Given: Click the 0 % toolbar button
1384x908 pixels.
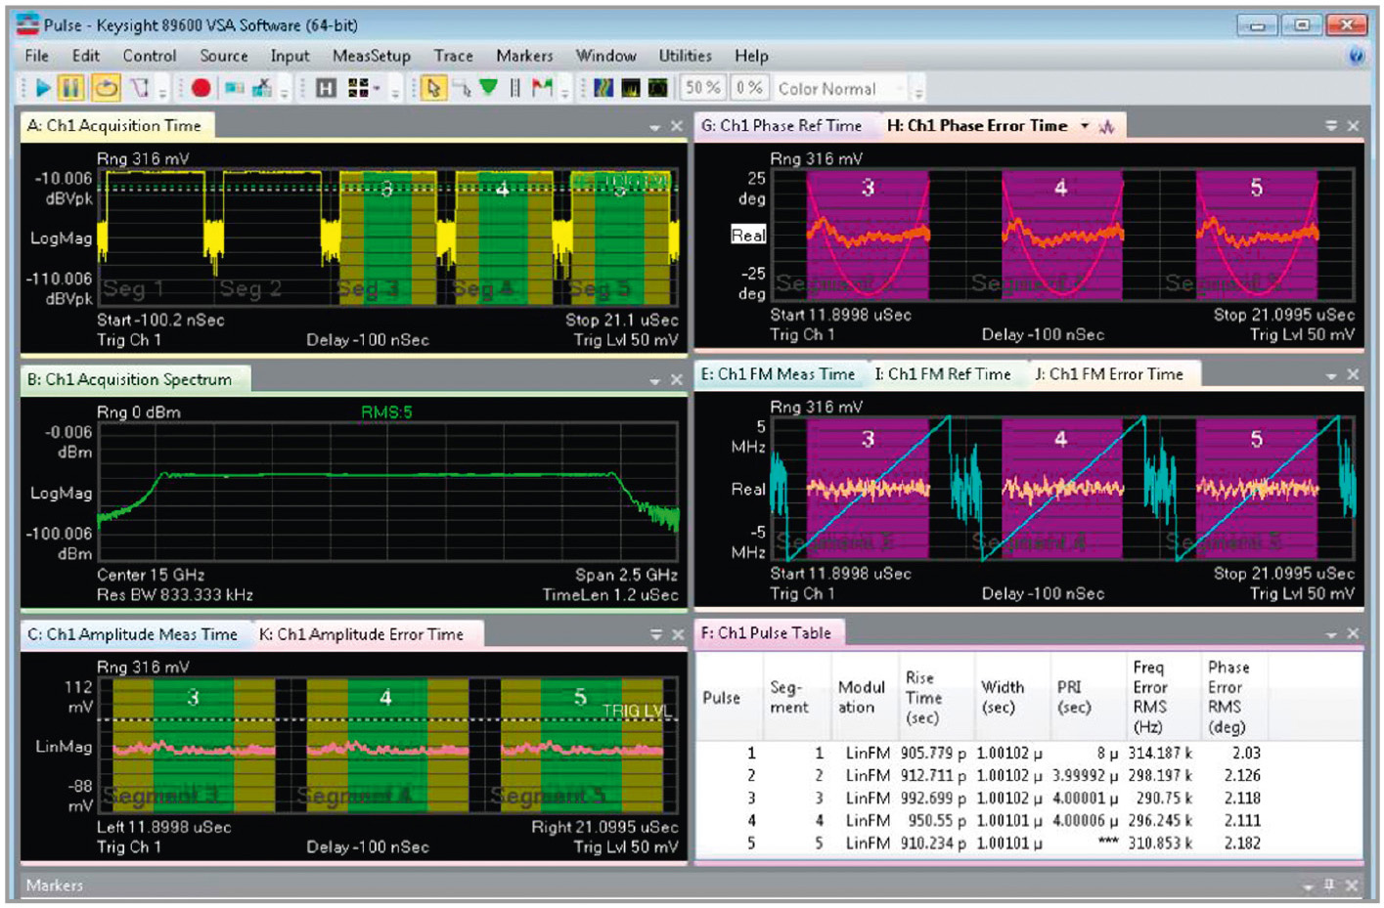Looking at the screenshot, I should click(749, 88).
